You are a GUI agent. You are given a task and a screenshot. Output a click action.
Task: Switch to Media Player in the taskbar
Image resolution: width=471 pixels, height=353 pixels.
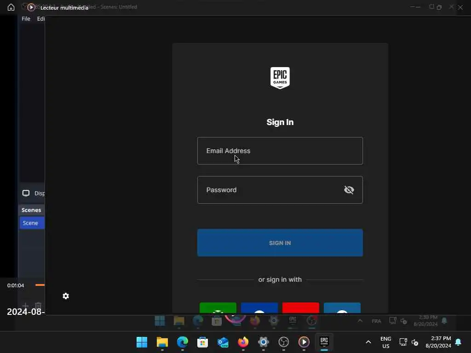point(304,342)
